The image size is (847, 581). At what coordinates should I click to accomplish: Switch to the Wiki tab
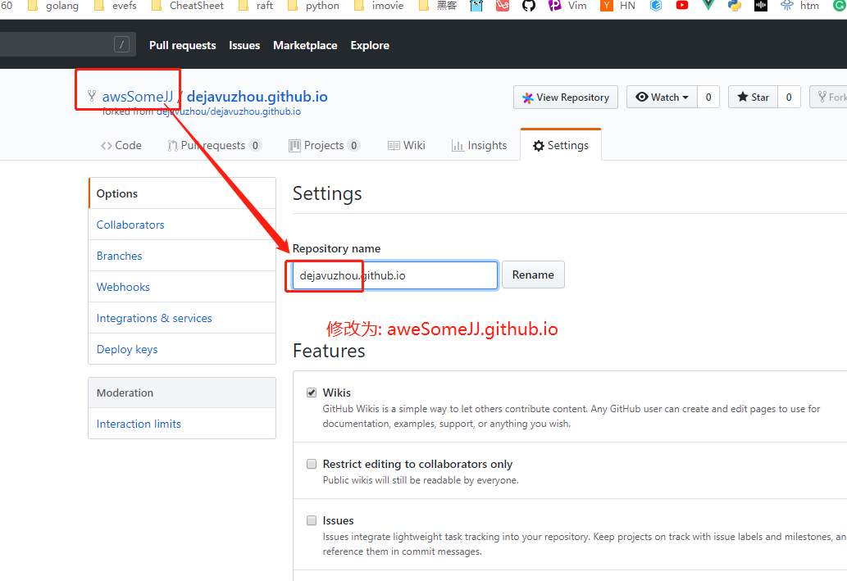point(406,145)
